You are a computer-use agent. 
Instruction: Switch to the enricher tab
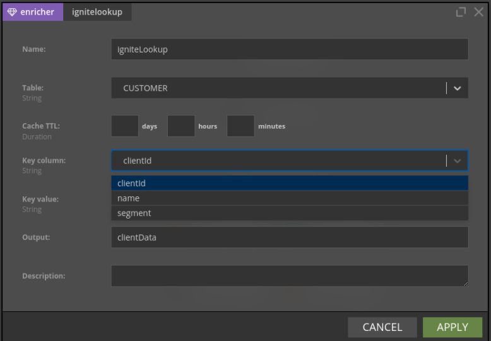(33, 12)
